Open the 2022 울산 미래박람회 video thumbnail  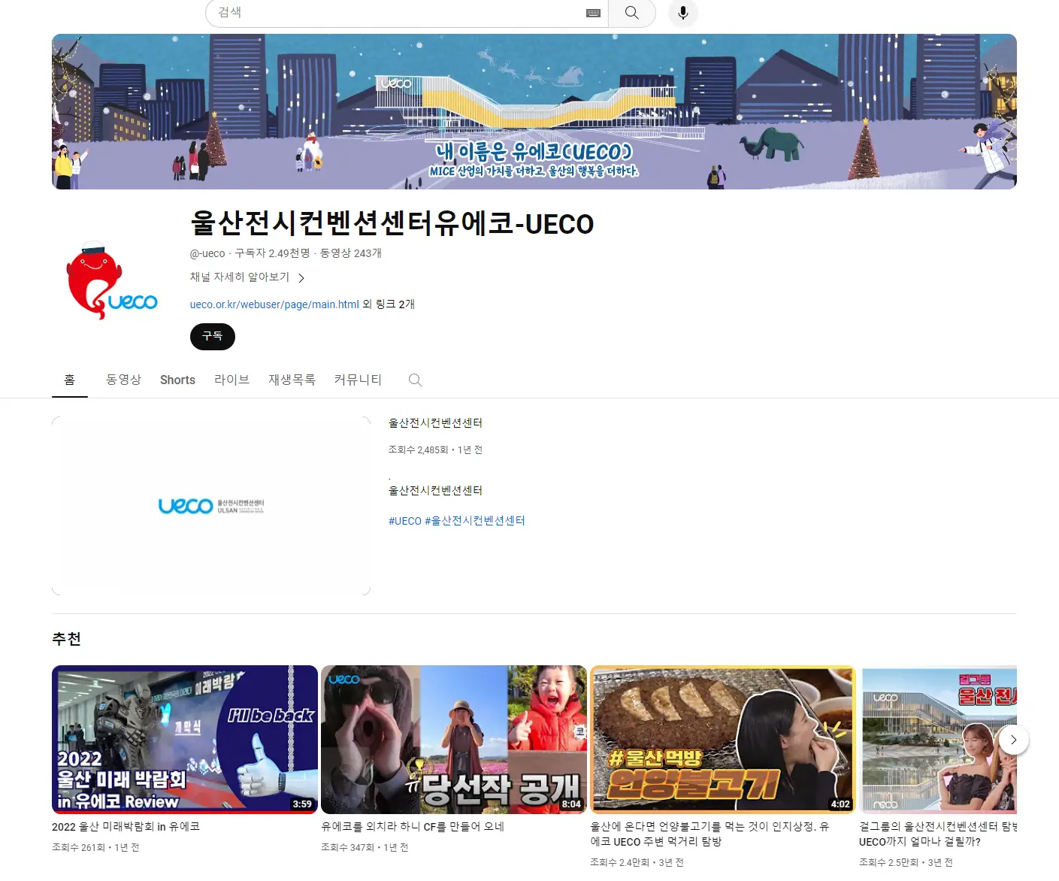pos(185,740)
